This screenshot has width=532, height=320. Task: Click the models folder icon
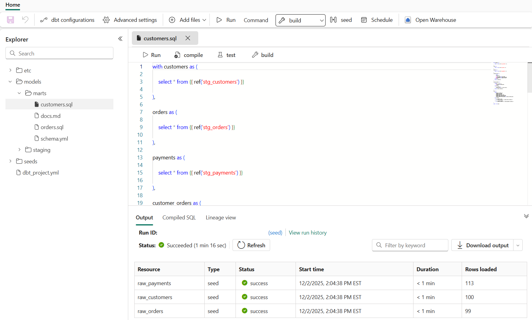tap(19, 82)
